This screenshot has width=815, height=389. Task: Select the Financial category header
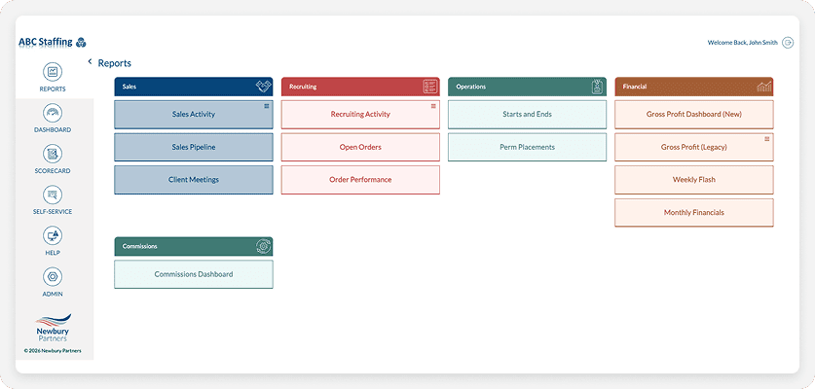(x=694, y=87)
